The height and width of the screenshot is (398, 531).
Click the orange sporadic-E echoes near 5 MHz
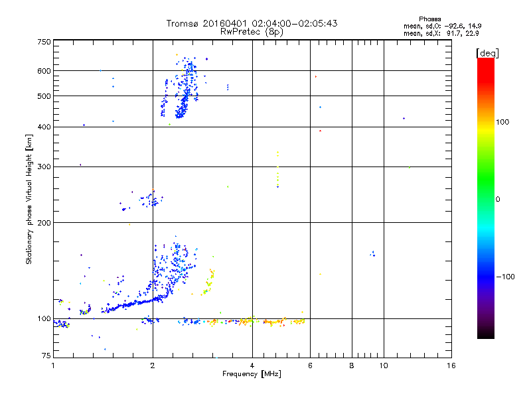click(x=273, y=322)
